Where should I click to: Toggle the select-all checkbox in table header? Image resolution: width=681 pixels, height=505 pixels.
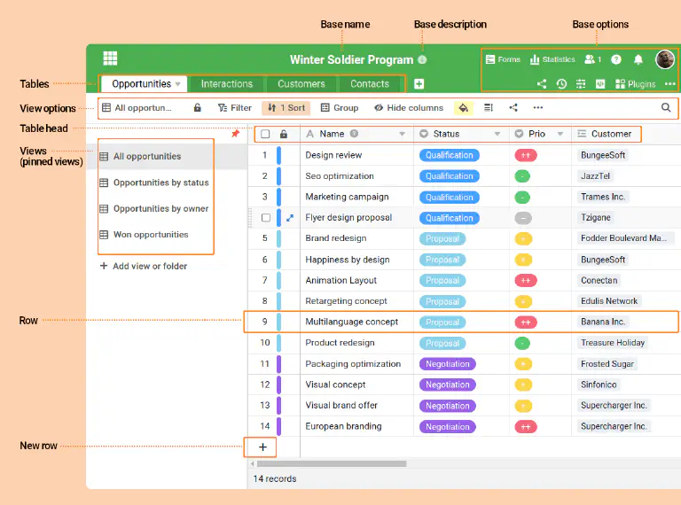point(265,135)
